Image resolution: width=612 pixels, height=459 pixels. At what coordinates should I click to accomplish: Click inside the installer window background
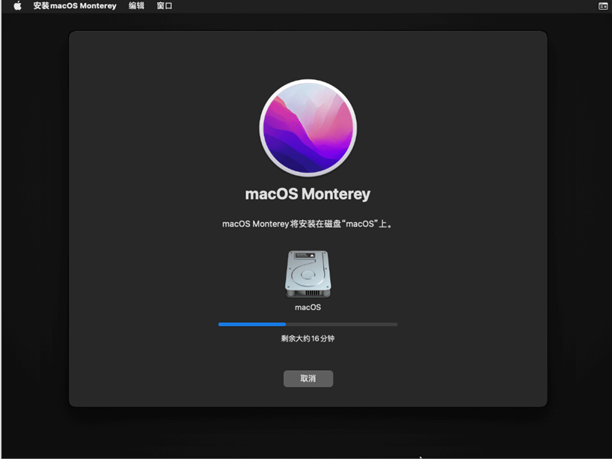point(135,359)
